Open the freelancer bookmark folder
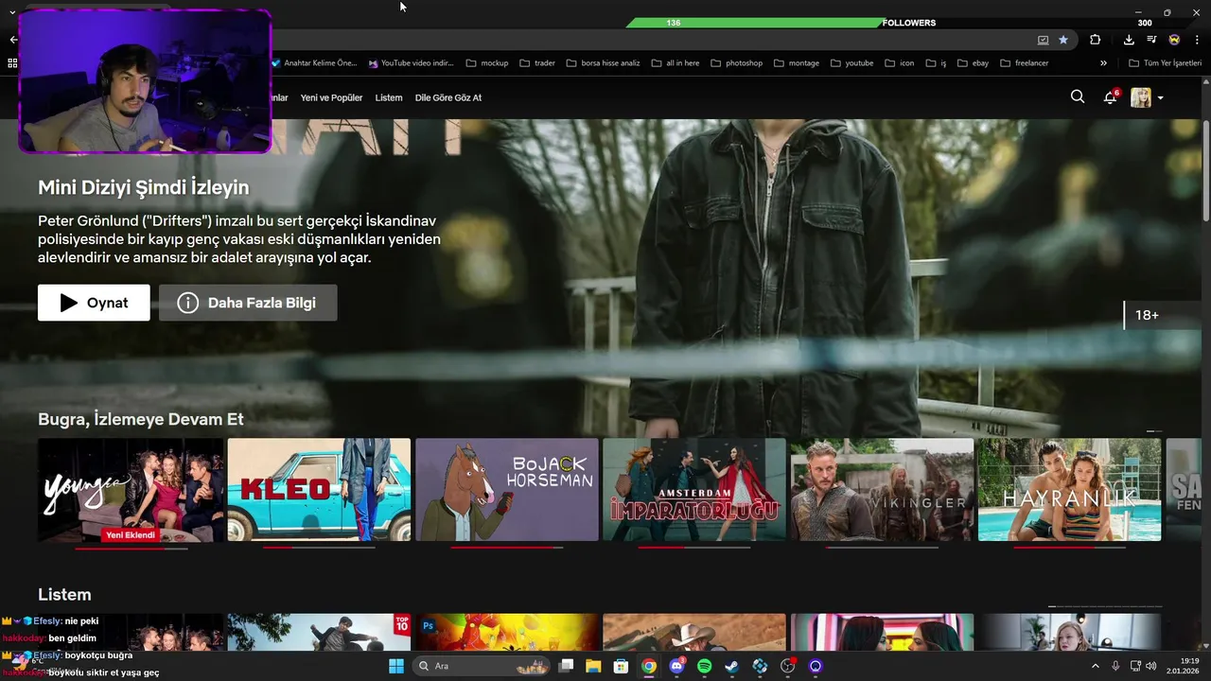The image size is (1211, 681). click(x=1024, y=63)
